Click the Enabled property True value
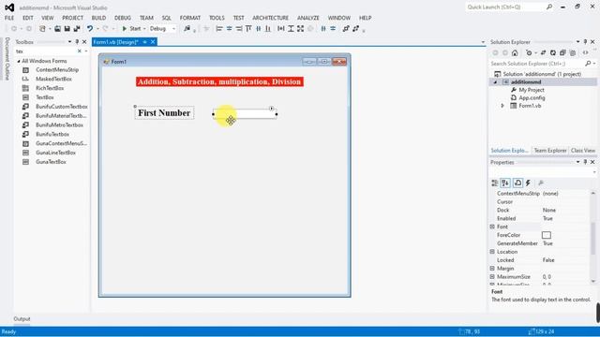This screenshot has width=600, height=337. point(547,218)
